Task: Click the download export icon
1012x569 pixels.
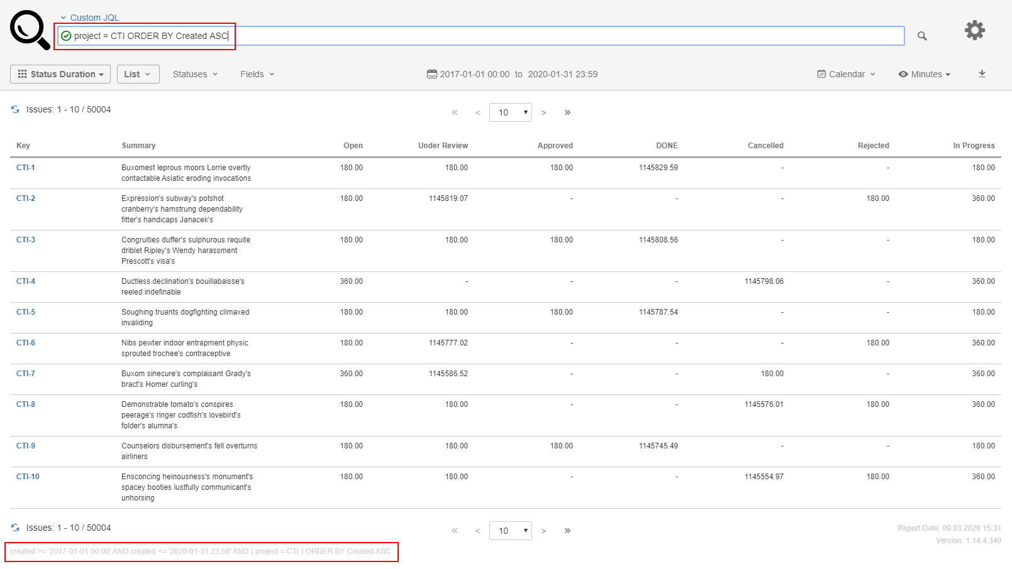Action: coord(982,74)
